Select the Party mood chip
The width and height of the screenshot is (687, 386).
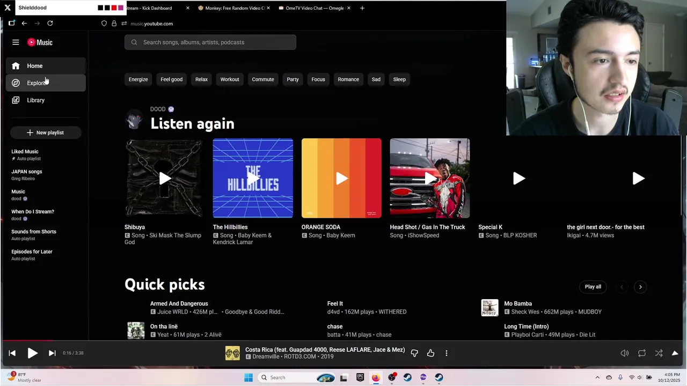point(293,79)
